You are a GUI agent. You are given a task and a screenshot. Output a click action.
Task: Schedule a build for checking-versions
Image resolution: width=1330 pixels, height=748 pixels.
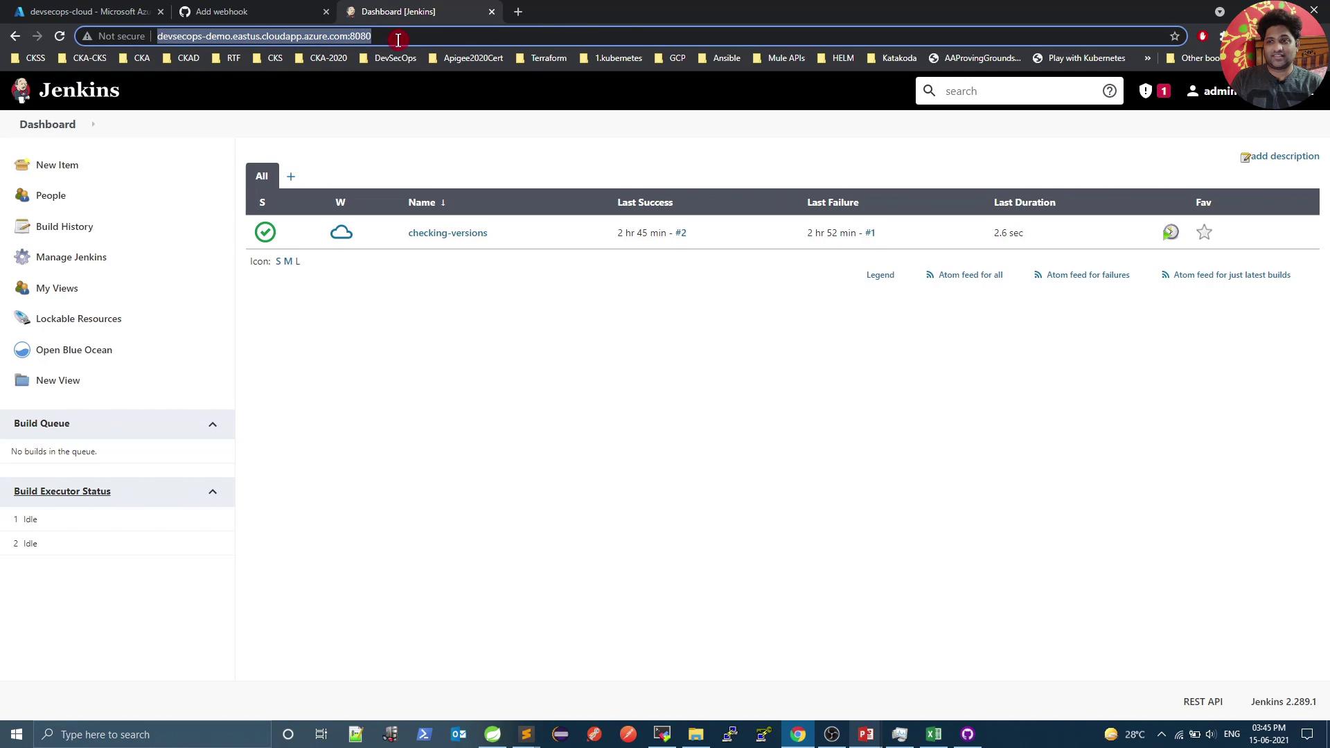[1171, 233]
